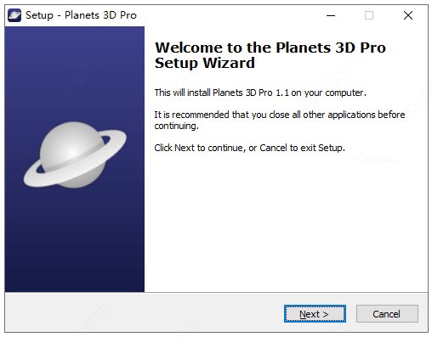Click the 'Setup - Planets 3D Pro' title text
Image resolution: width=432 pixels, height=337 pixels.
(81, 15)
